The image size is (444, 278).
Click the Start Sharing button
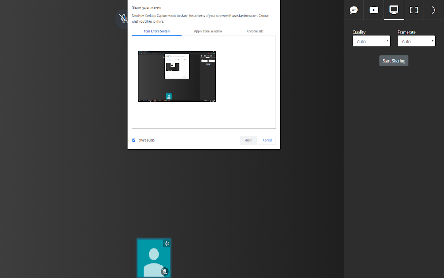click(394, 61)
